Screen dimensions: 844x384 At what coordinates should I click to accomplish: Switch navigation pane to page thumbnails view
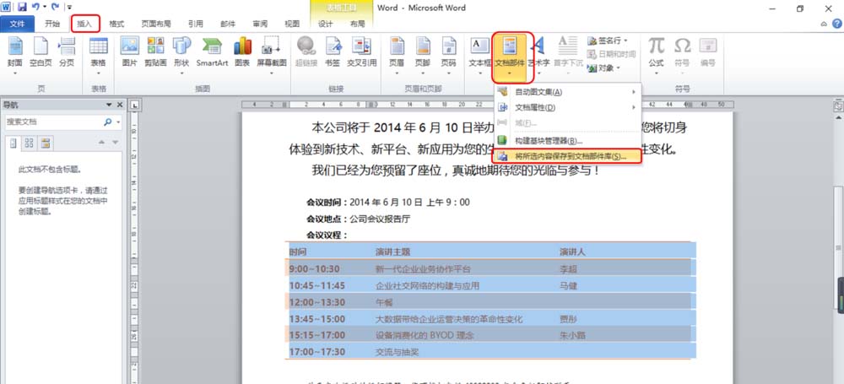pos(29,142)
